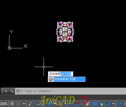This screenshot has width=126, height=107.
Task: Toggle Polar Tracking icon
Action: [x=50, y=104]
